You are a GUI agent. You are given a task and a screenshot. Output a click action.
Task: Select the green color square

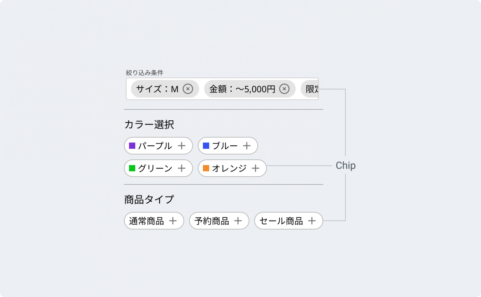coord(132,168)
